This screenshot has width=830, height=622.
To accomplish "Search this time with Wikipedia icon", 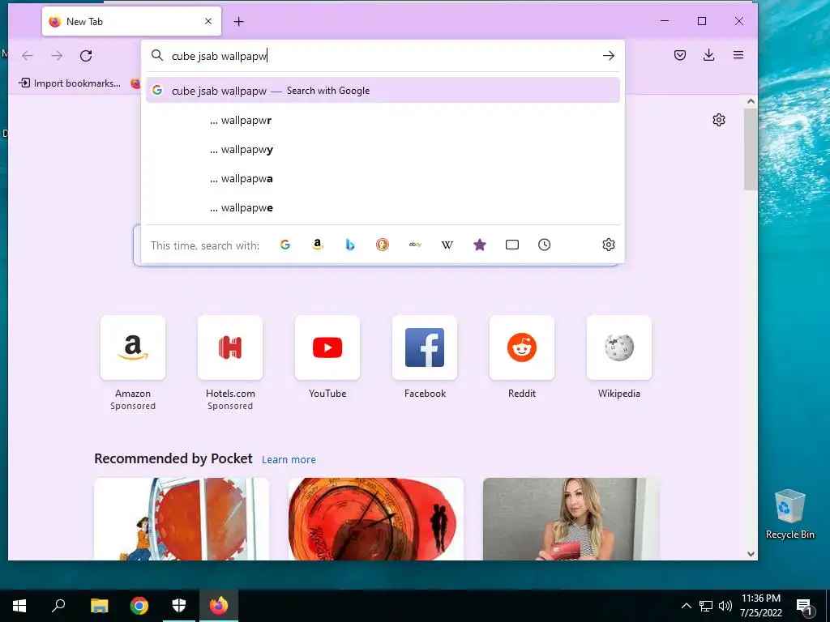I will coord(447,245).
